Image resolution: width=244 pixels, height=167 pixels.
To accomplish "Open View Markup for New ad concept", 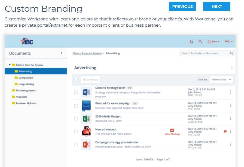I will [172, 132].
